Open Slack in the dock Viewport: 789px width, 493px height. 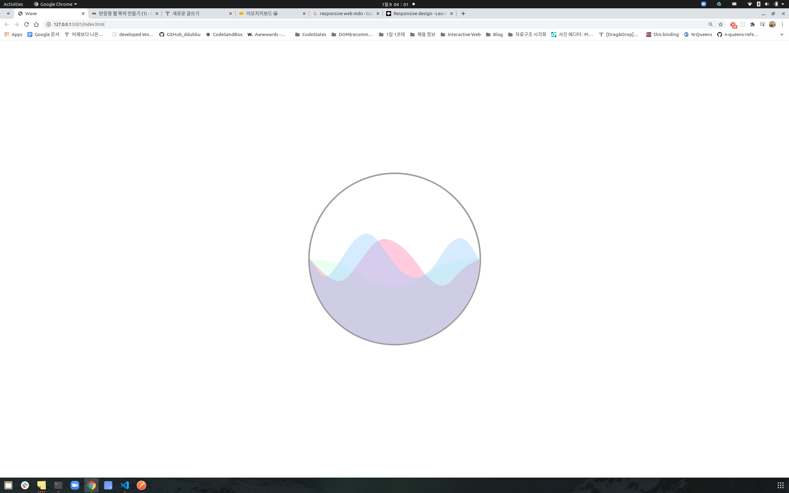coord(25,485)
